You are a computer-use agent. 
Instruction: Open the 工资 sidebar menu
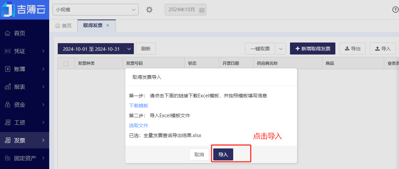24,123
